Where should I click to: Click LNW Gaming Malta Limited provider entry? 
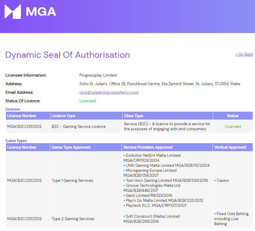tap(166, 165)
